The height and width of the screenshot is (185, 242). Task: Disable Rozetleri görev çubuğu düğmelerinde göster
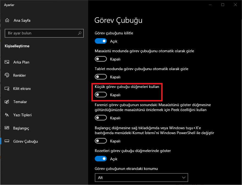[x=101, y=159]
